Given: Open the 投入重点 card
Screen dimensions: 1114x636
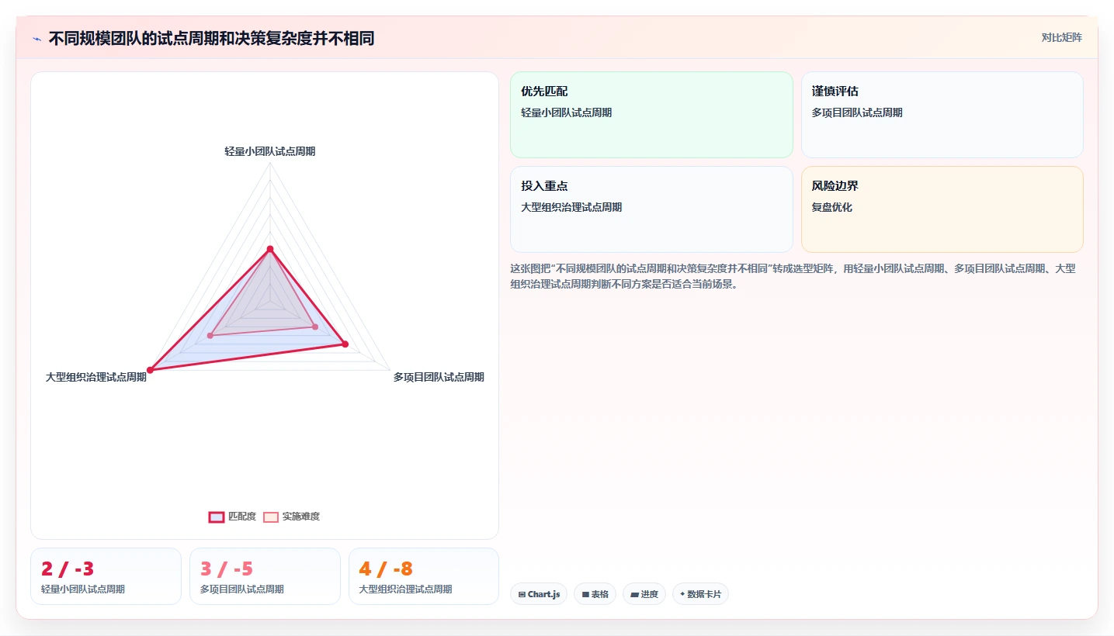Looking at the screenshot, I should (651, 209).
